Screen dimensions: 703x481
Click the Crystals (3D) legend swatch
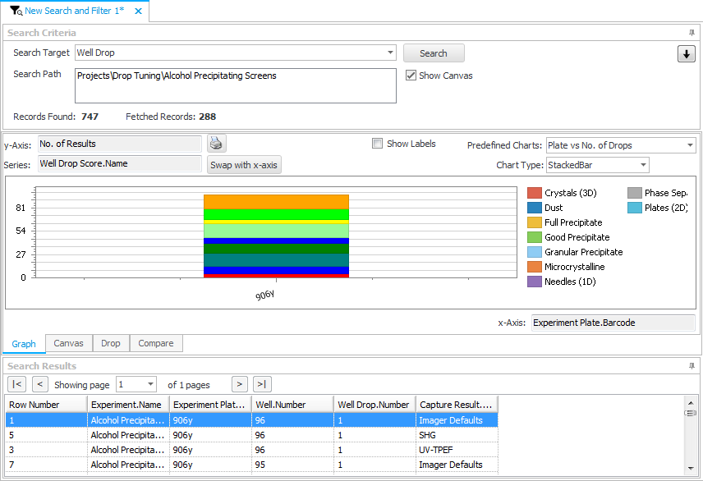535,193
